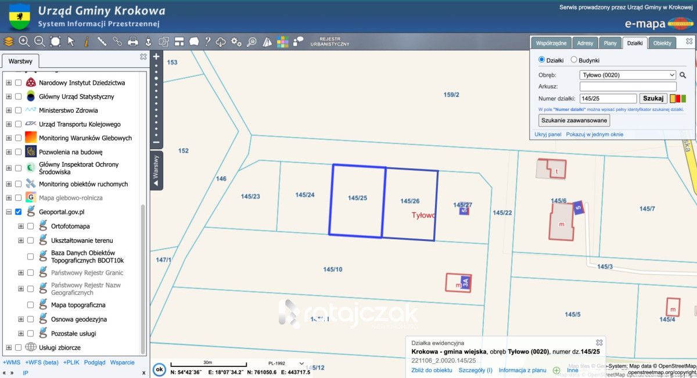Image resolution: width=697 pixels, height=378 pixels.
Task: Click the polygon shape drawing icon
Action: 194,41
